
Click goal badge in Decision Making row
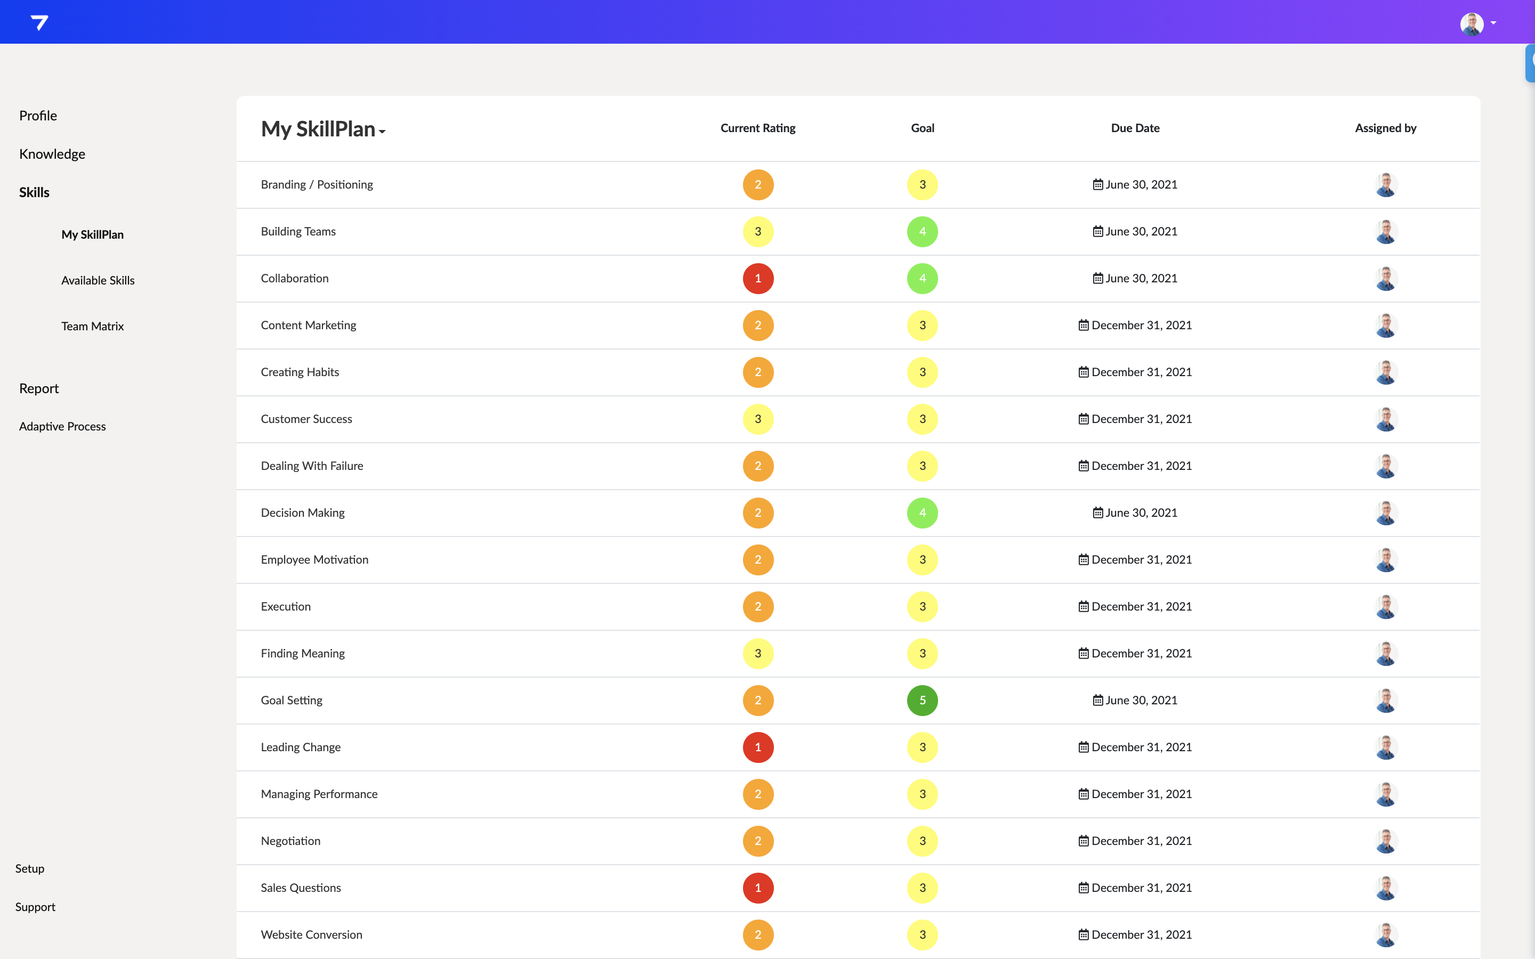922,513
